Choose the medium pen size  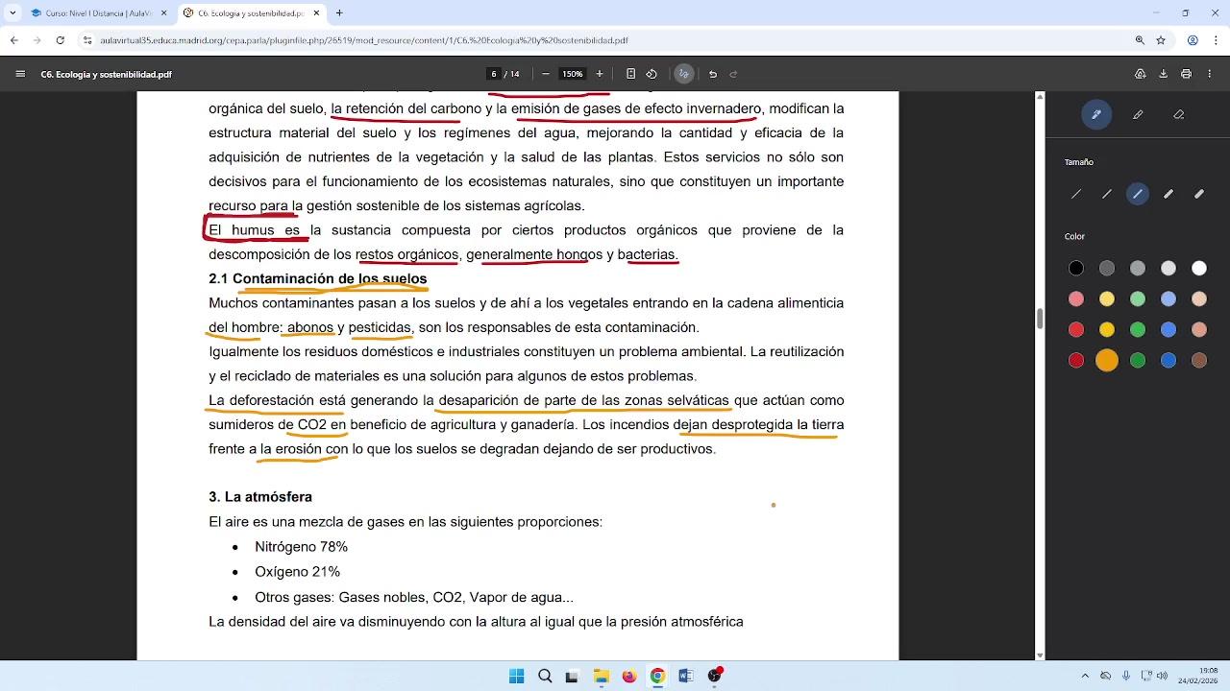1138,194
